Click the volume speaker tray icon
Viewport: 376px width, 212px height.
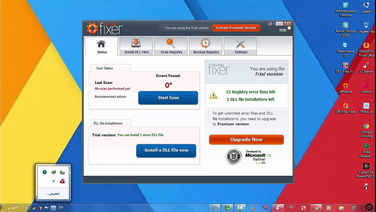pos(27,208)
